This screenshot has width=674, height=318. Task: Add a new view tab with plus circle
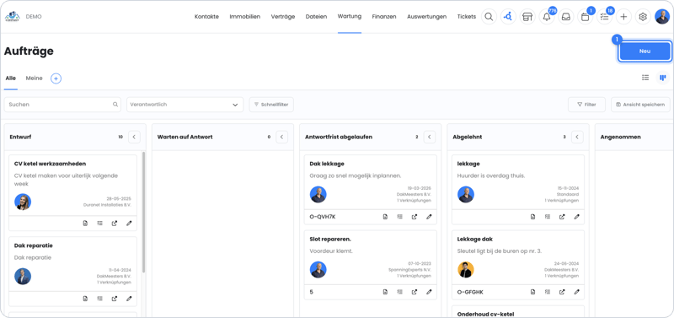[56, 78]
